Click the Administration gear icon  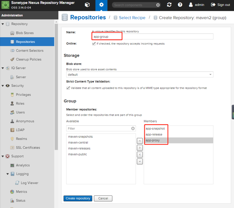pyautogui.click(x=101, y=5)
